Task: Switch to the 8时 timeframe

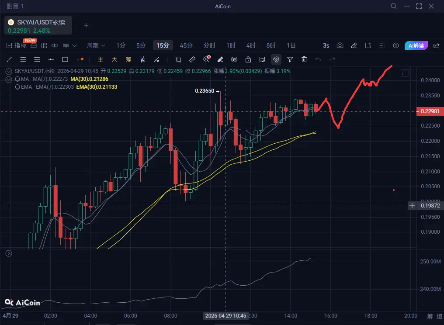Action: coord(271,45)
